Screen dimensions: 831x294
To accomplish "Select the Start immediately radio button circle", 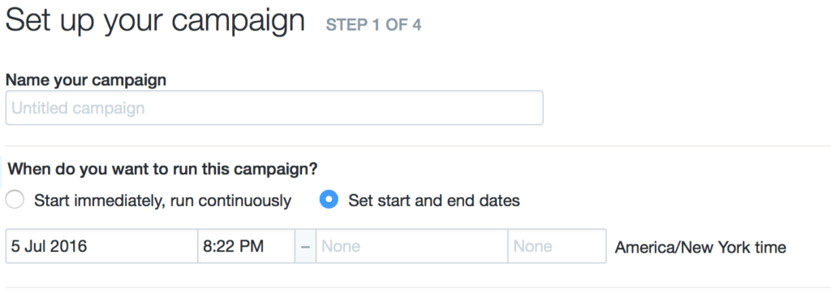I will tap(15, 200).
